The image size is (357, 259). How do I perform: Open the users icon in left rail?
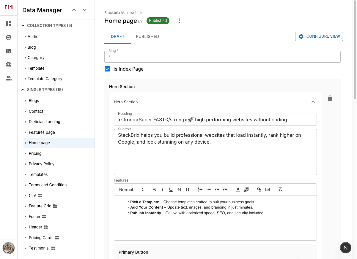9,78
